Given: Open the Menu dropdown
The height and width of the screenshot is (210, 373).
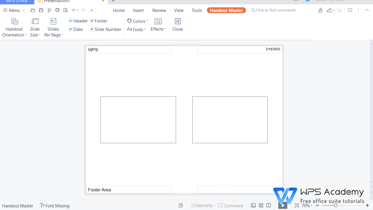Looking at the screenshot, I should [x=13, y=10].
